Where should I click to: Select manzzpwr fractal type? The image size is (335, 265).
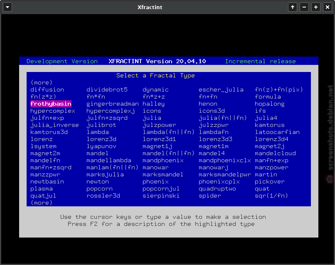point(45,174)
